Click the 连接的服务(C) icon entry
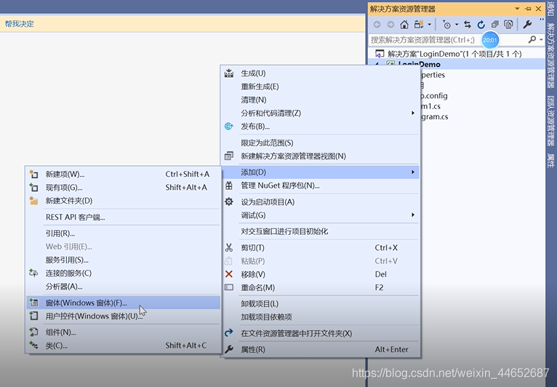This screenshot has width=557, height=387. click(124, 274)
